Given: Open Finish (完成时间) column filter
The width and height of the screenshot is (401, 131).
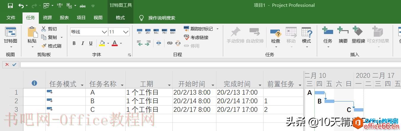Looking at the screenshot, I should 260,85.
